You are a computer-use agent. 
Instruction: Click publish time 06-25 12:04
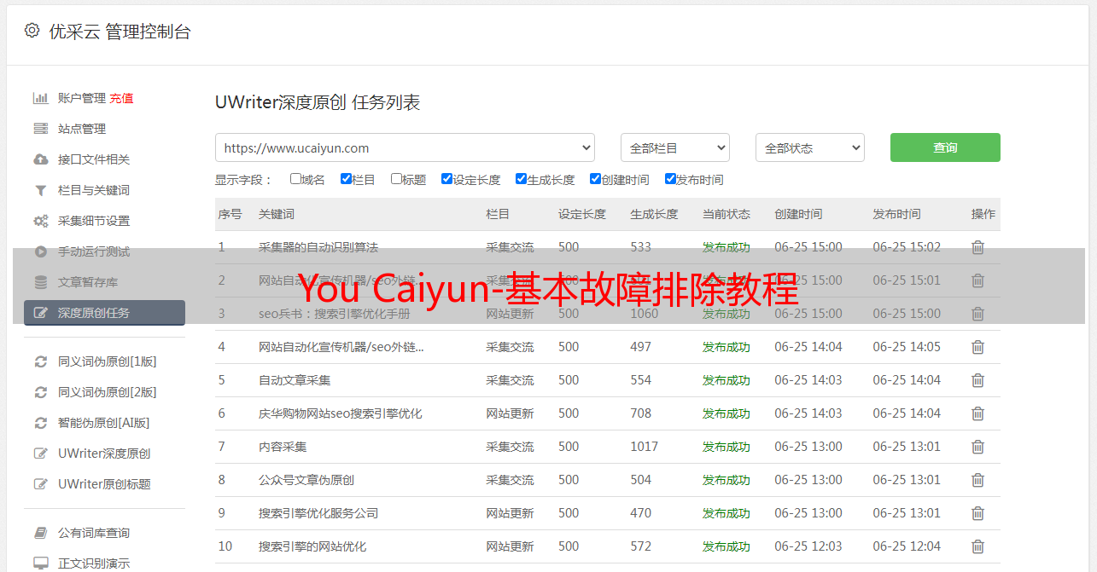907,546
